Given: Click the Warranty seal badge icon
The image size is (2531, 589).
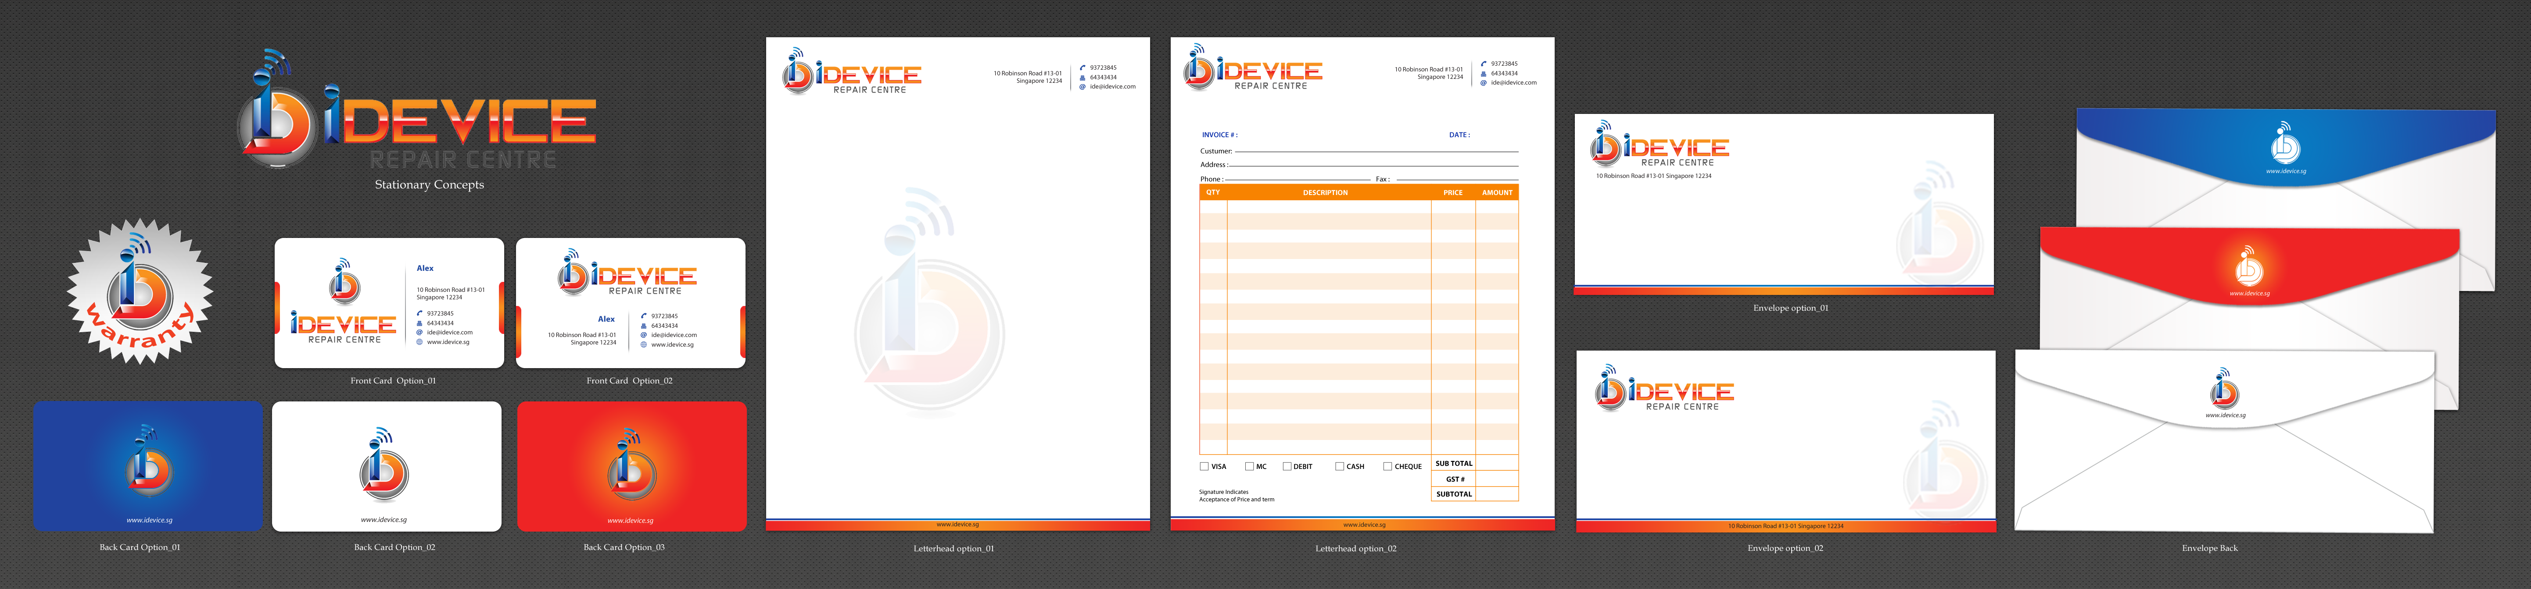Looking at the screenshot, I should tap(140, 291).
